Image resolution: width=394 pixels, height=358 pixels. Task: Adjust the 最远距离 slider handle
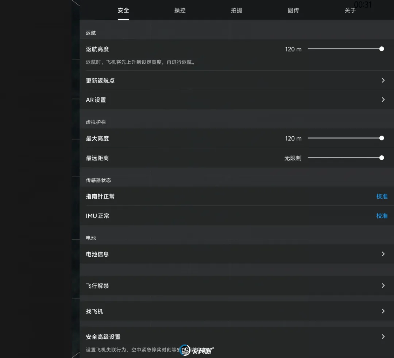click(382, 157)
